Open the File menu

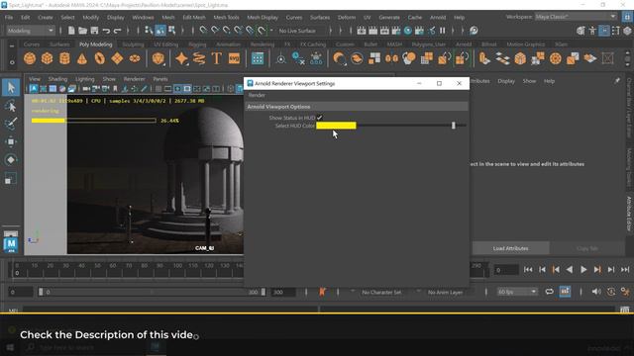pos(9,18)
